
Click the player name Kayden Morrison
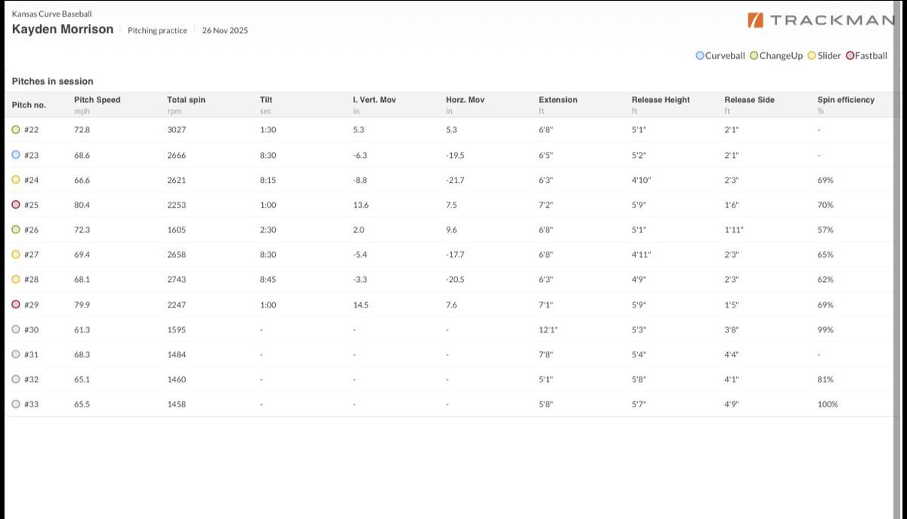[x=63, y=29]
